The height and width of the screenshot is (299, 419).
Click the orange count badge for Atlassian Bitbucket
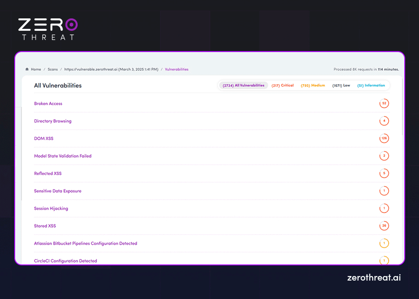tap(384, 243)
